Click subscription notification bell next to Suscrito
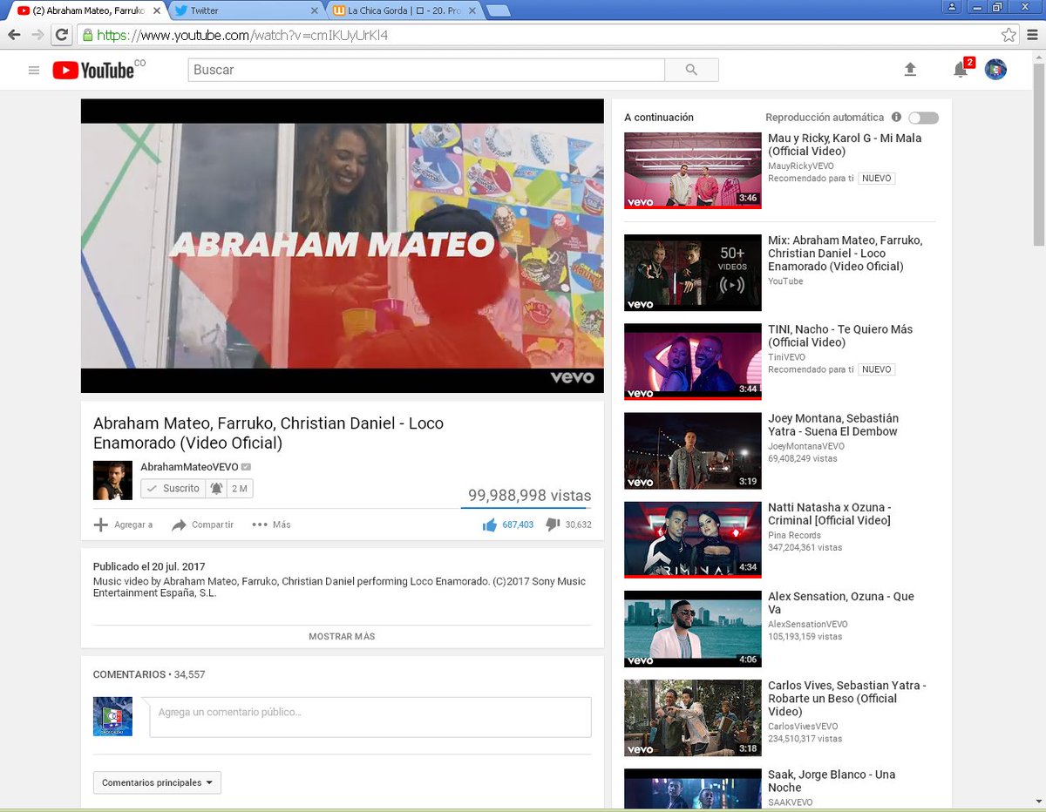This screenshot has width=1046, height=812. (x=217, y=489)
